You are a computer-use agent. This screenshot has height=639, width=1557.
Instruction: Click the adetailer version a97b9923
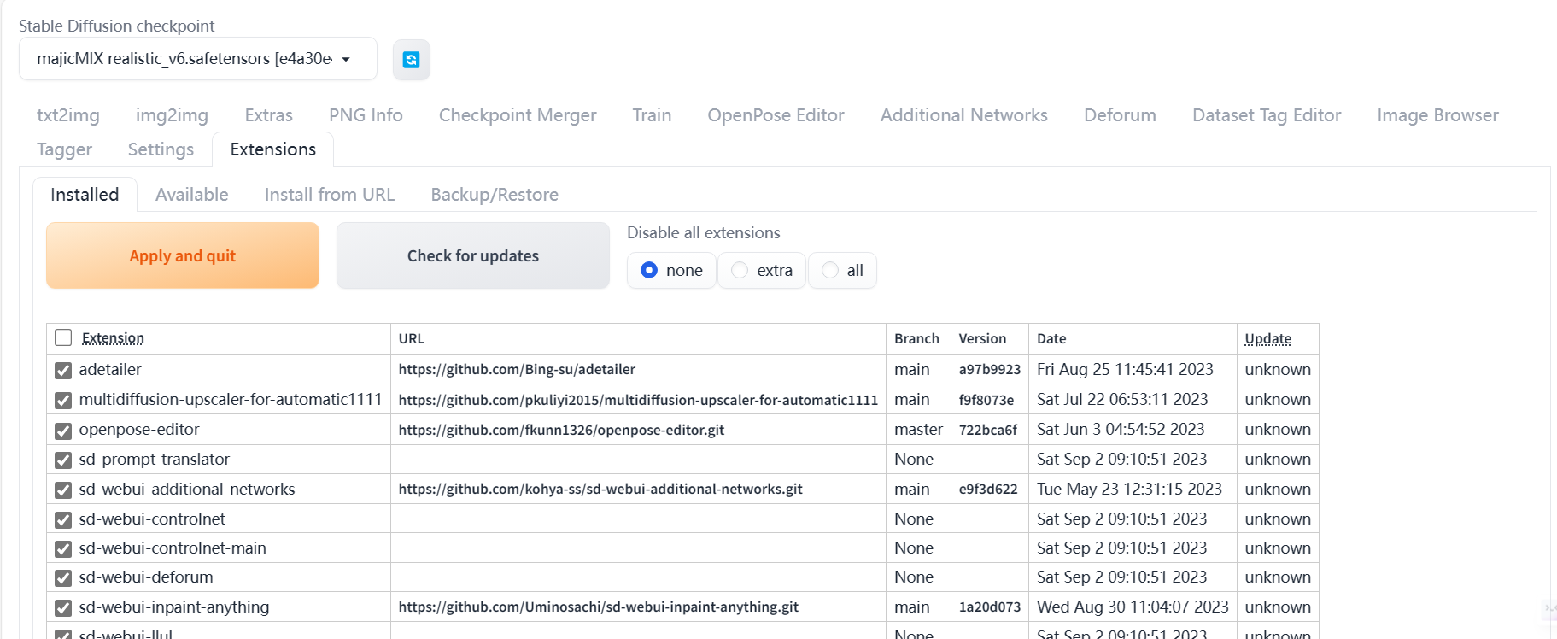989,369
